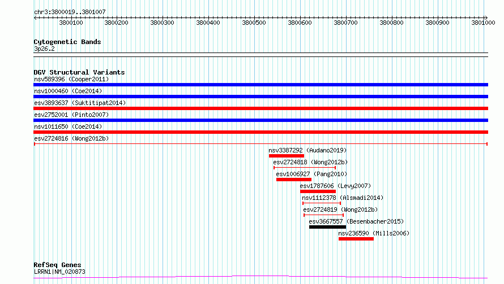Click ruler position 3800300

click(163, 23)
